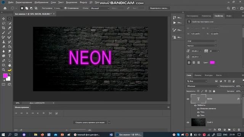Filter layers by type layers

(x=225, y=81)
